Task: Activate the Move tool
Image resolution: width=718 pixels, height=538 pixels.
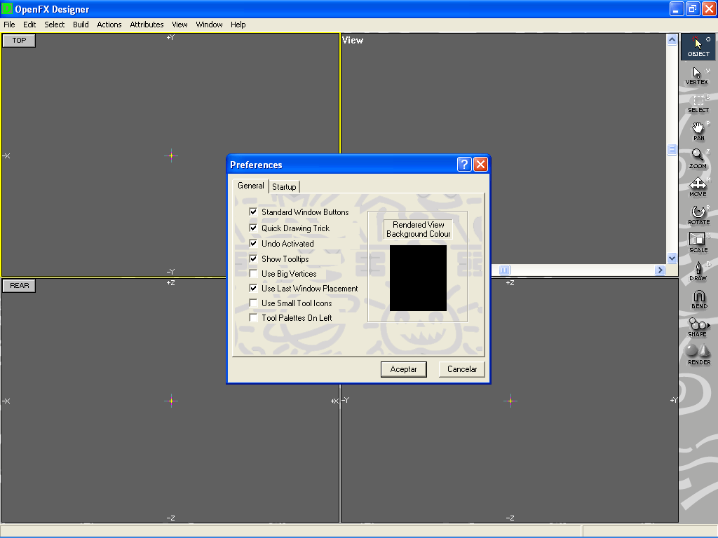Action: [x=698, y=187]
